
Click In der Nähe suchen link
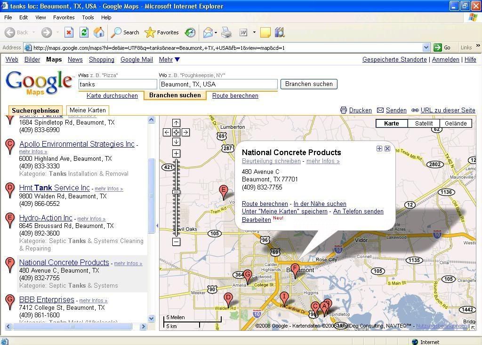pos(320,204)
